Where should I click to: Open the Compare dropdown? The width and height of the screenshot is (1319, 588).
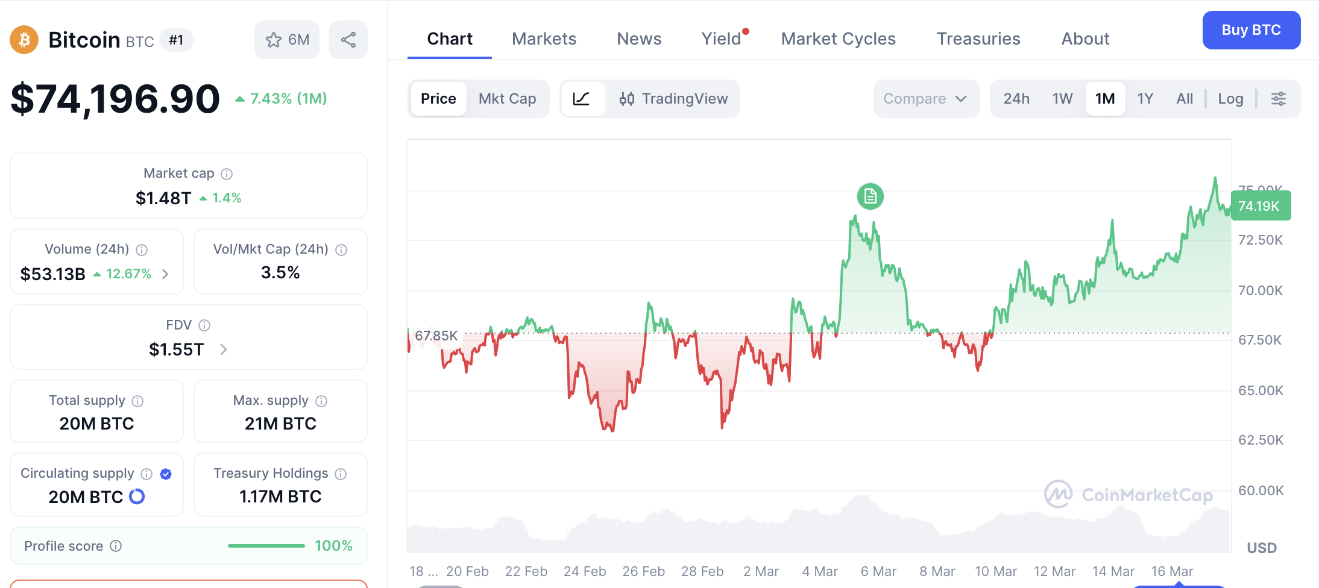[926, 99]
